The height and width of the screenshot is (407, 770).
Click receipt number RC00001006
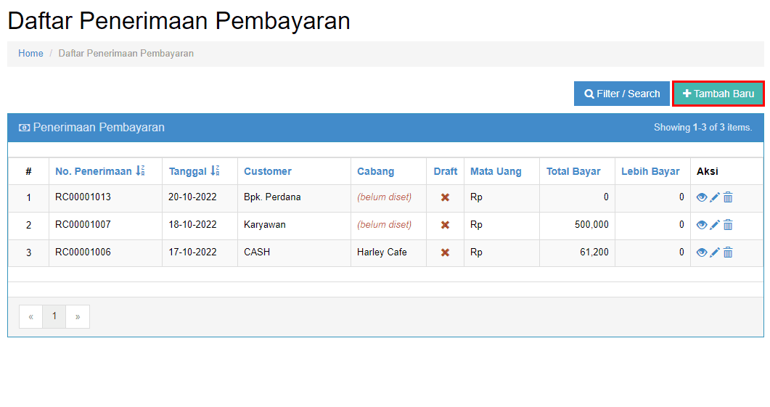(83, 252)
